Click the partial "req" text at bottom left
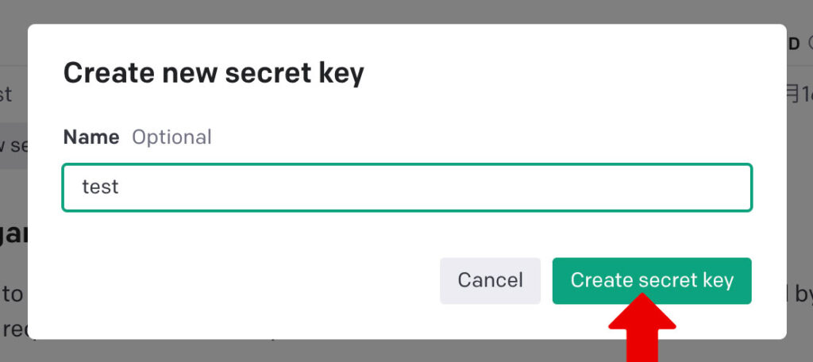Screen dimensions: 813x362 (14, 329)
